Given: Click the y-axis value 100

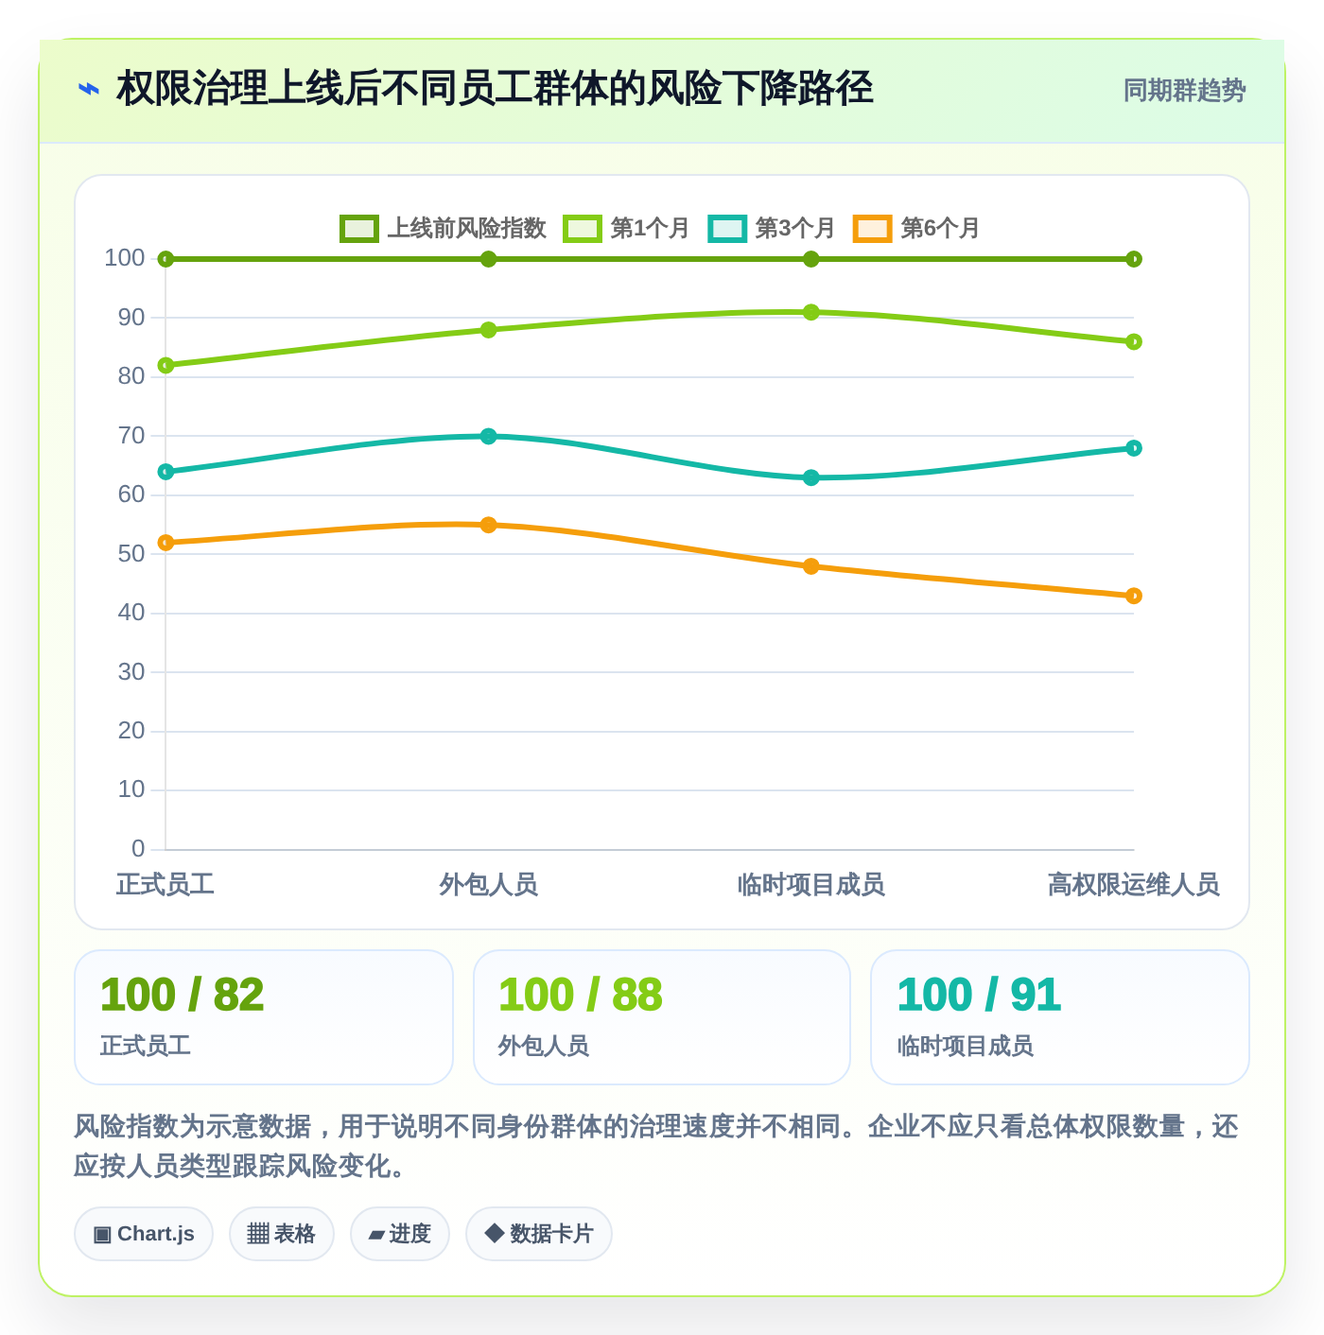Looking at the screenshot, I should coord(125,258).
